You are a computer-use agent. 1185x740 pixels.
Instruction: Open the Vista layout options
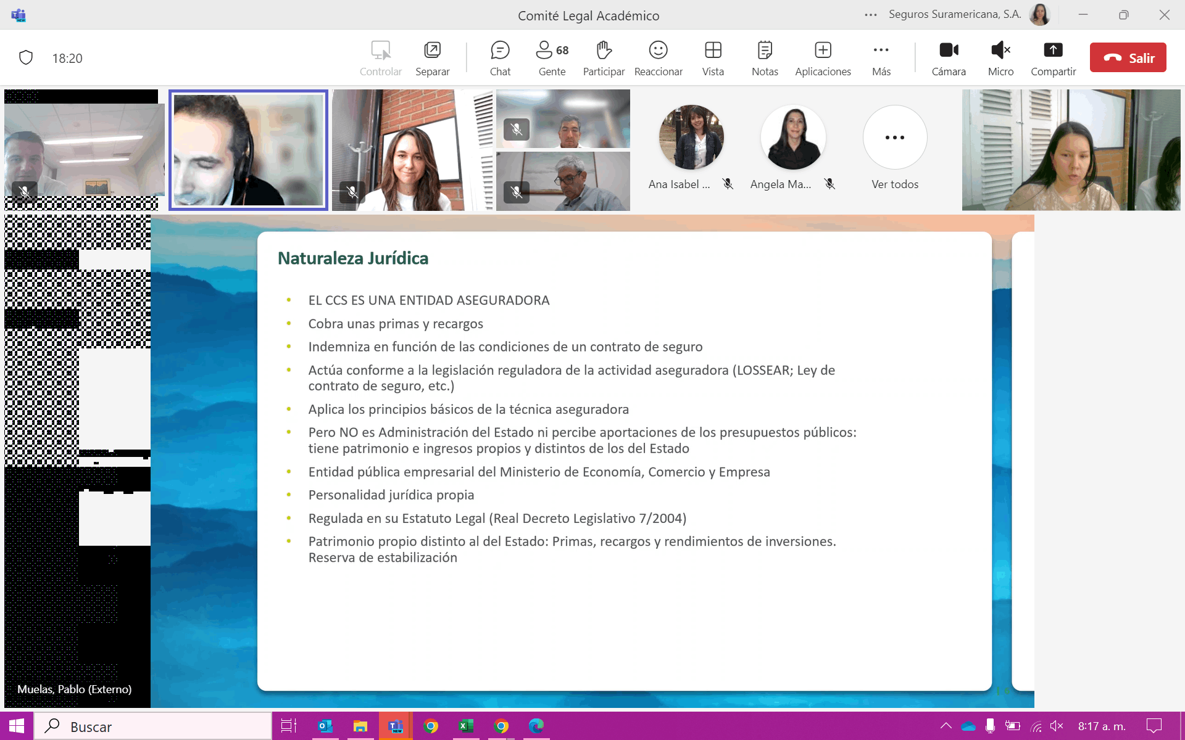(x=713, y=58)
